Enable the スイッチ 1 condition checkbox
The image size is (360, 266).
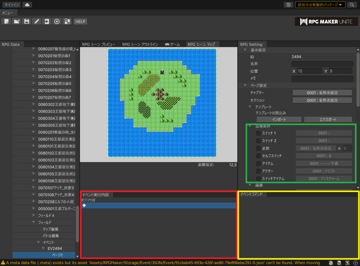[259, 133]
